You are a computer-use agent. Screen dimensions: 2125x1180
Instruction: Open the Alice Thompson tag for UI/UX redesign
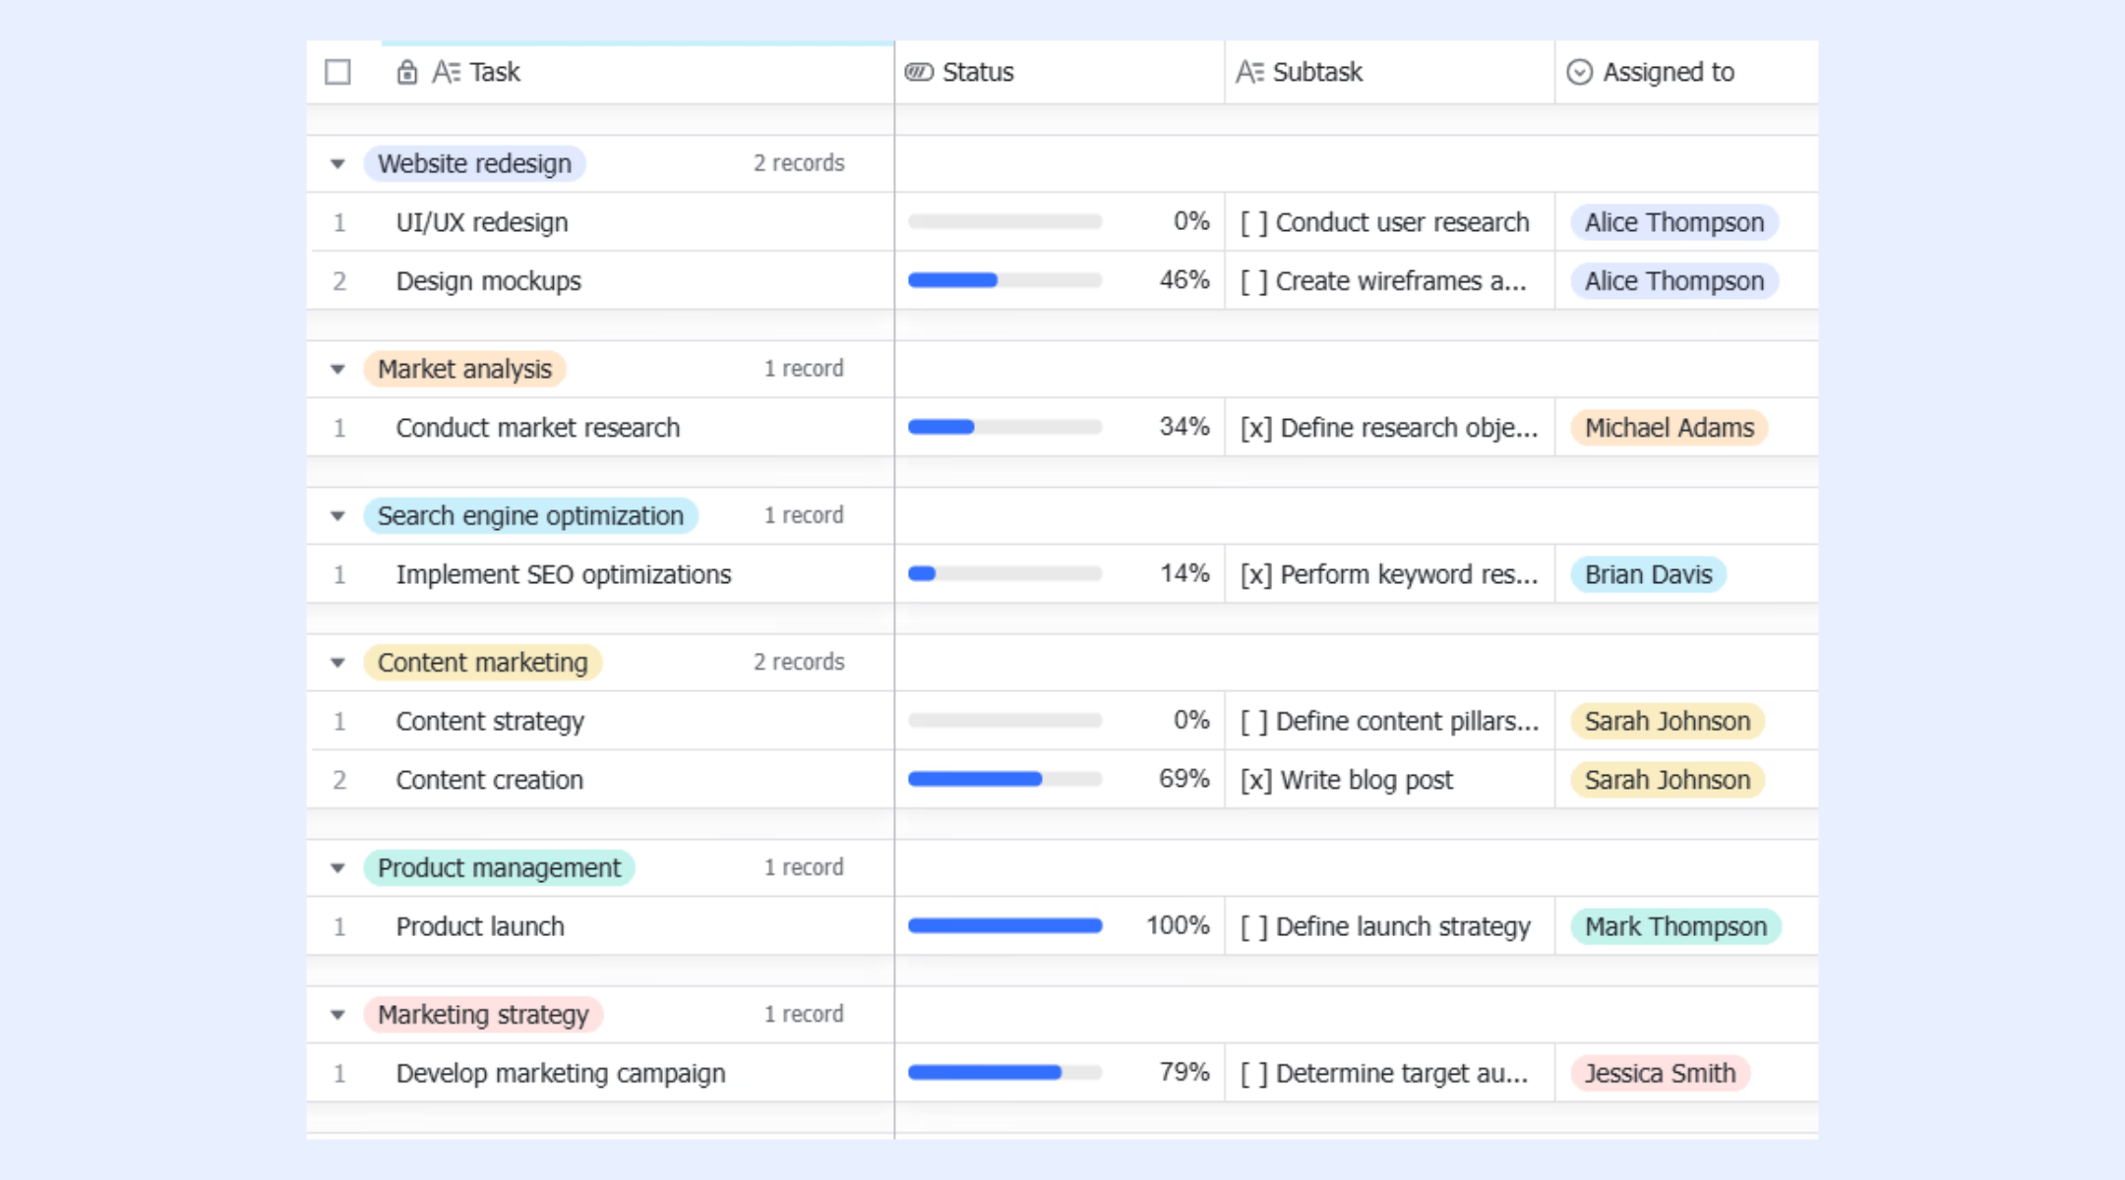[x=1674, y=222]
